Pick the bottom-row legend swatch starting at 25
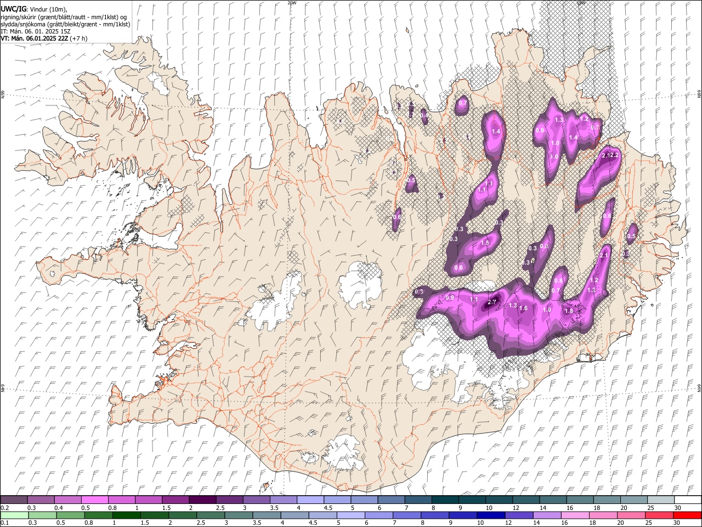This screenshot has width=702, height=527. [x=659, y=515]
